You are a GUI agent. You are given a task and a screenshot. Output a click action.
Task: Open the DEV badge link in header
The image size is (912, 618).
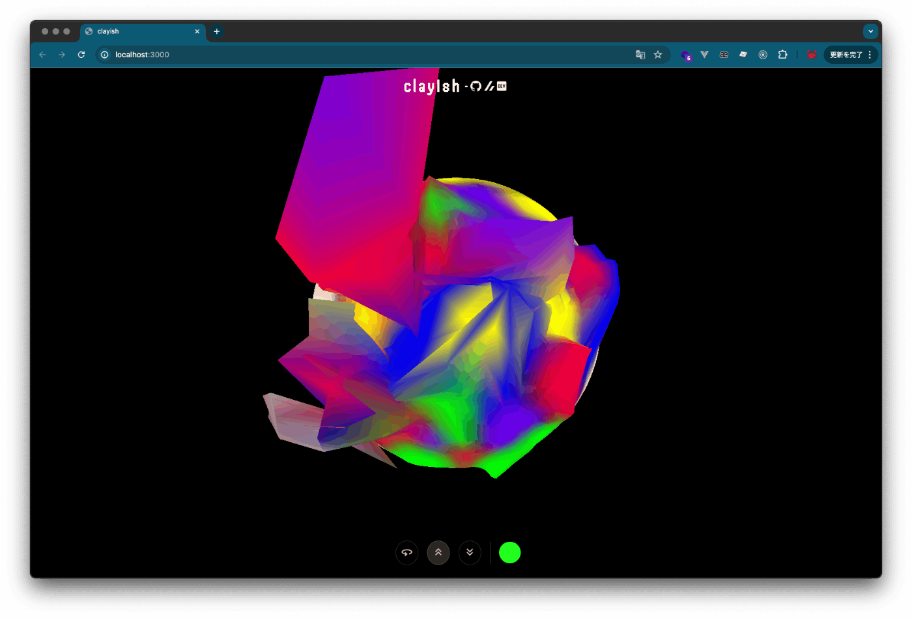(x=502, y=86)
